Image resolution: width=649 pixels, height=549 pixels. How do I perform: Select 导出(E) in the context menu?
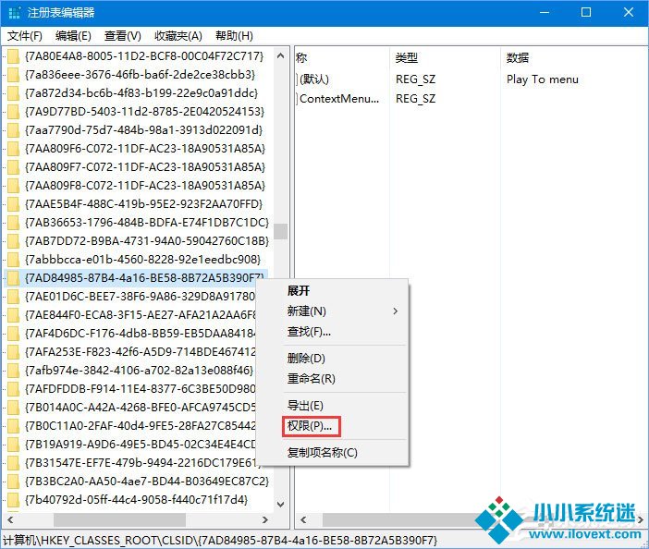tap(305, 406)
